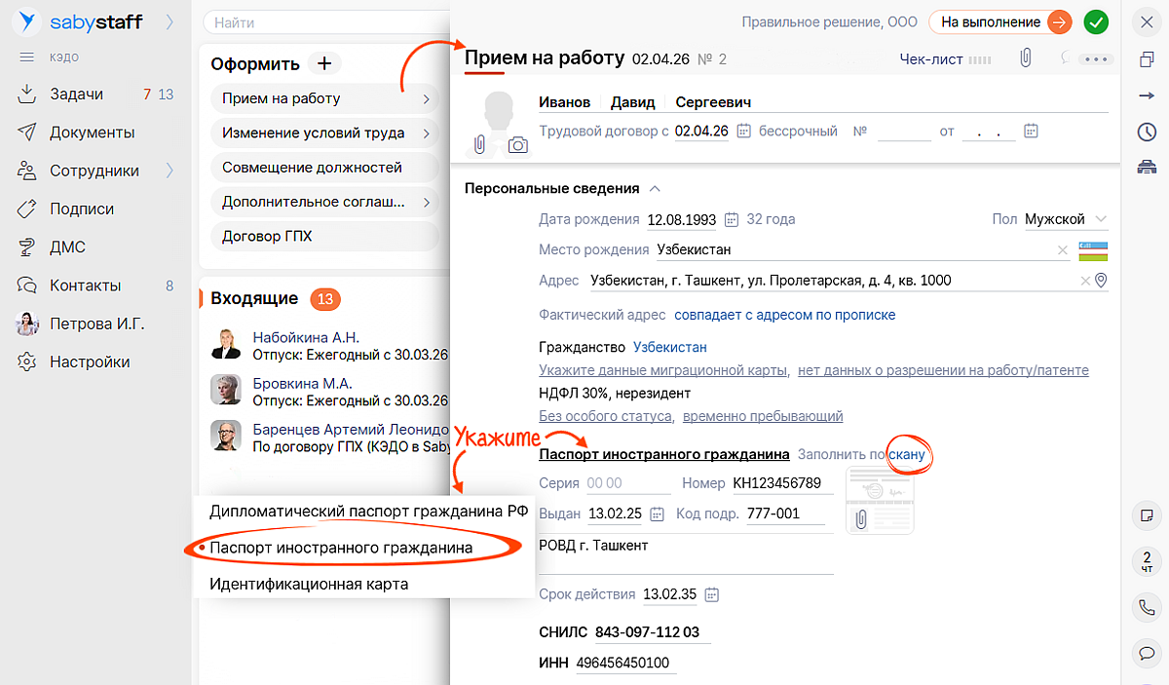Open the calendar picker for birth date
Image resolution: width=1169 pixels, height=685 pixels.
(x=733, y=219)
